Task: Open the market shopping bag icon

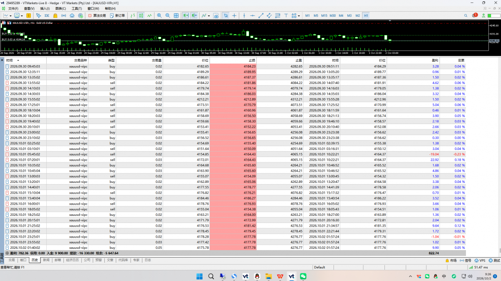Action: (55, 15)
